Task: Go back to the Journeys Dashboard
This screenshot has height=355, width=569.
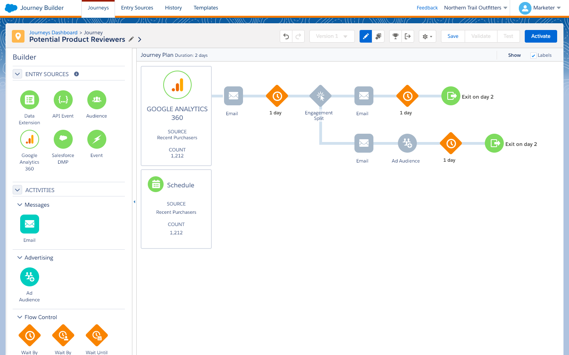Action: 53,32
